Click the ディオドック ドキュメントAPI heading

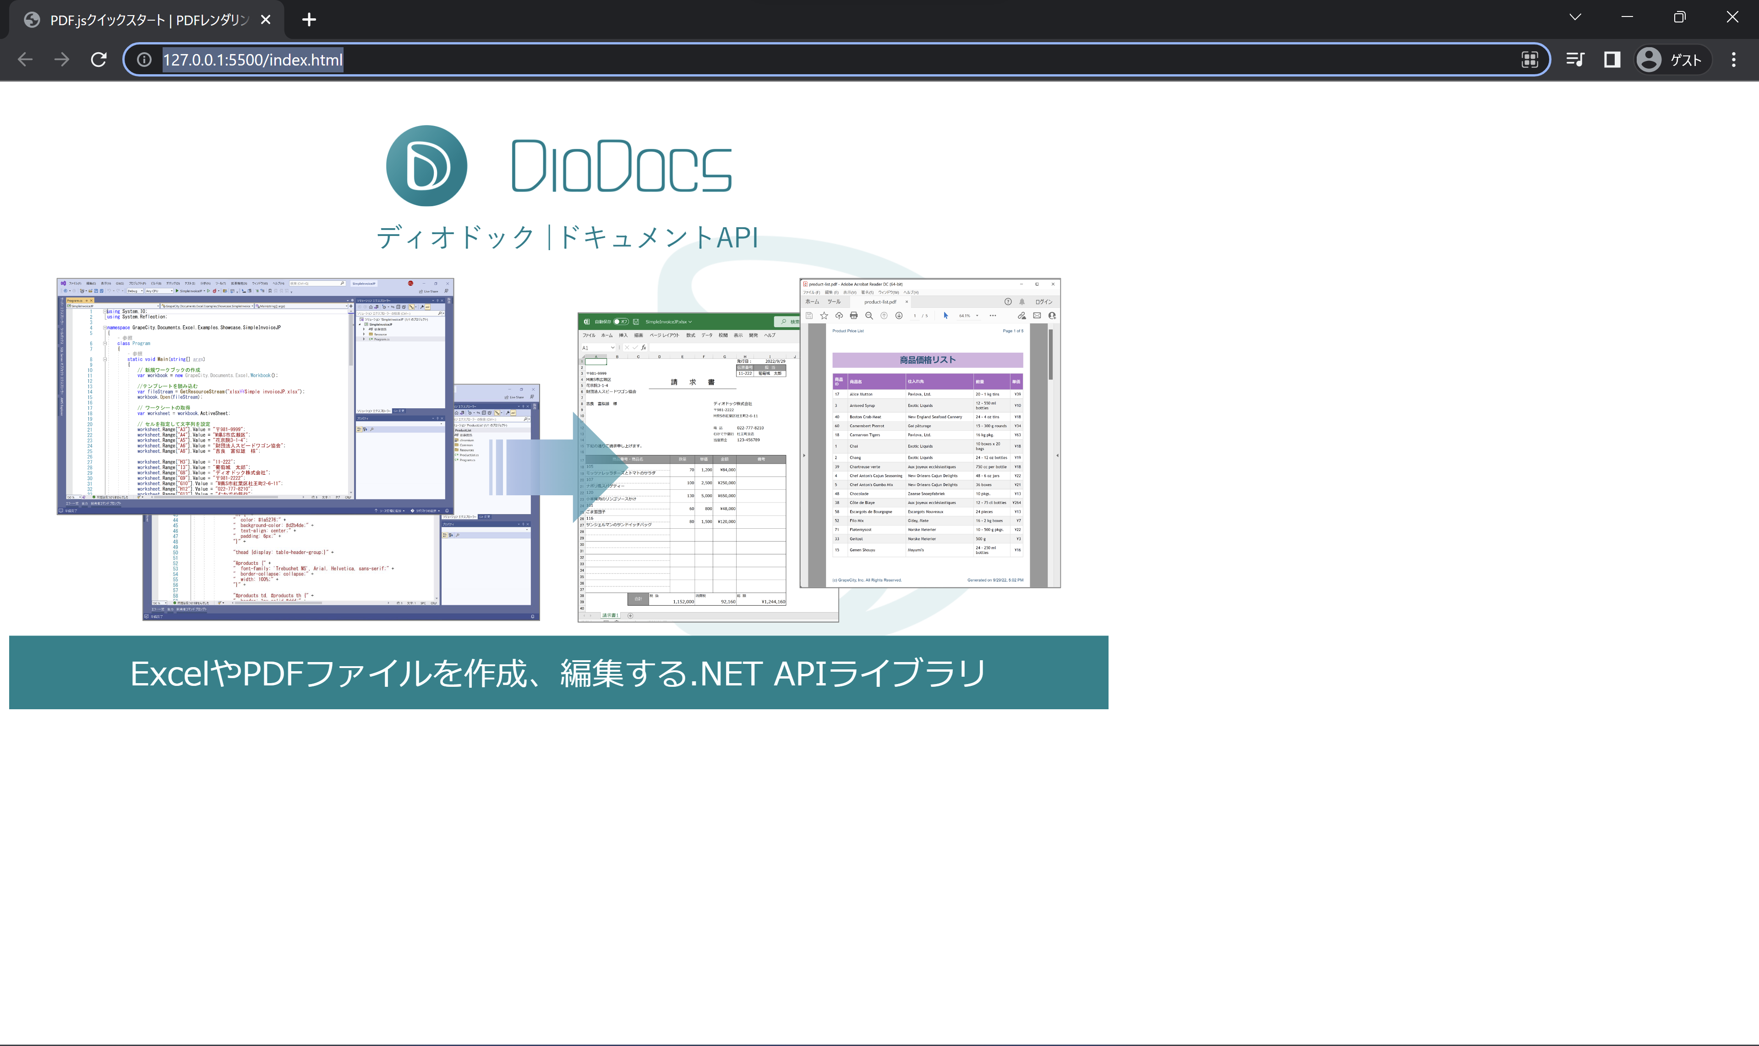point(568,237)
